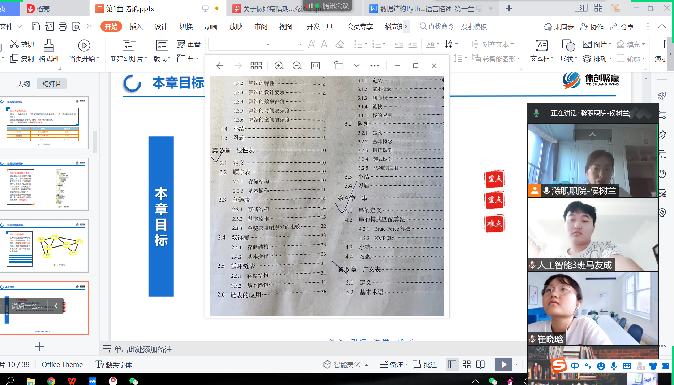This screenshot has width=674, height=385.
Task: Start slideshow from current page (当页开始)
Action: (x=84, y=51)
